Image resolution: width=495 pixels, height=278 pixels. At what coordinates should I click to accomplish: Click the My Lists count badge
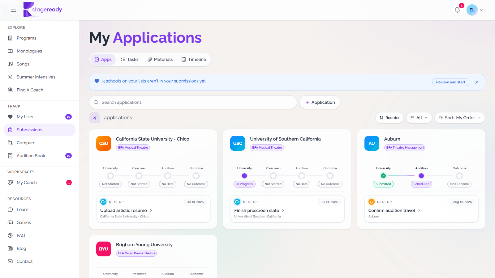click(x=69, y=117)
